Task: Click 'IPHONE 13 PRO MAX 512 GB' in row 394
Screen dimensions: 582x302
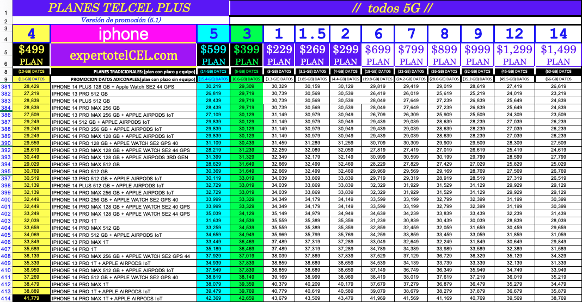Action: click(x=123, y=165)
